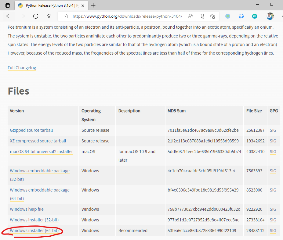Open SIG link for embeddable package 64-bit row

pos(273,190)
